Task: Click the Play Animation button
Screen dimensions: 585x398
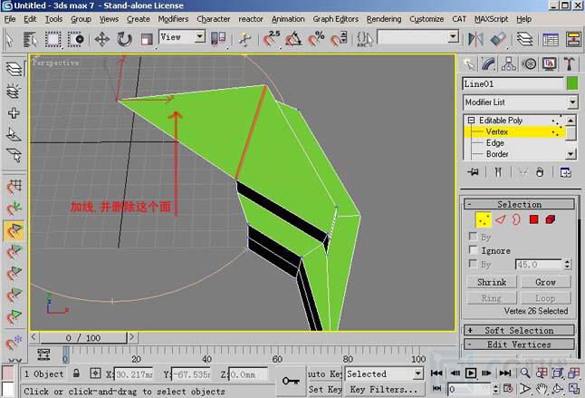Action: point(471,373)
